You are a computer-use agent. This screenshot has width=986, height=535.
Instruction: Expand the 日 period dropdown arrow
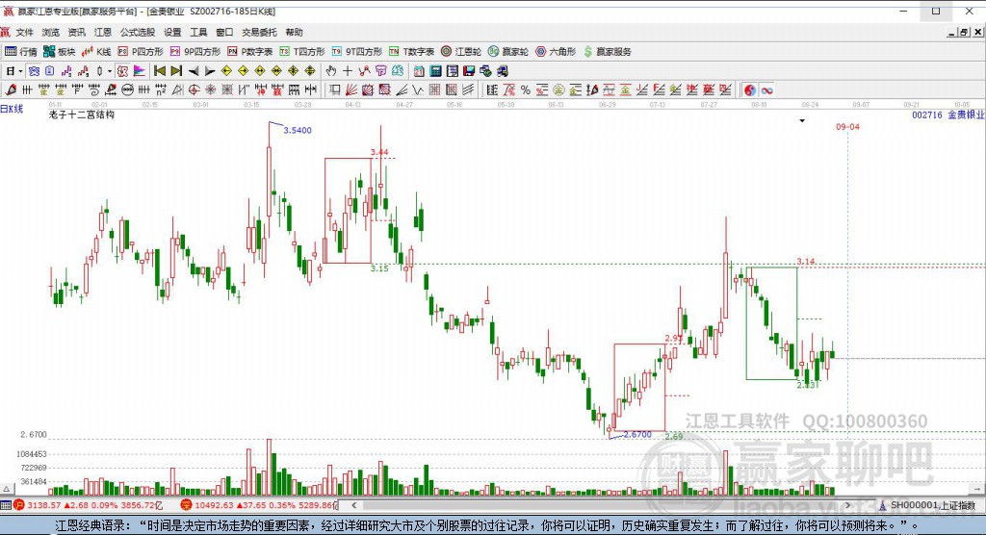(21, 71)
